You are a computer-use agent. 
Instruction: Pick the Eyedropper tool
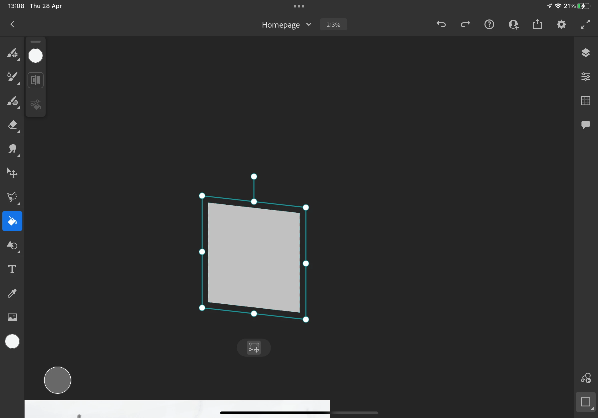[x=12, y=293]
